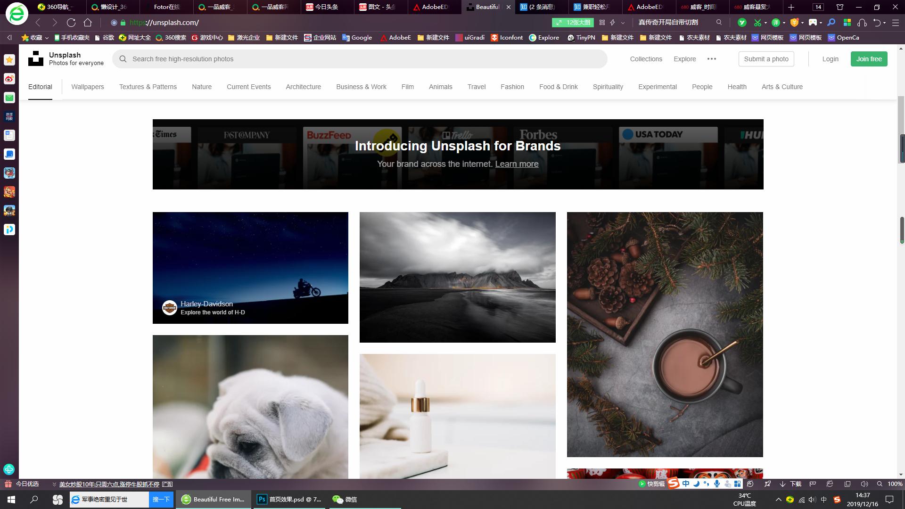Screen dimensions: 905x509
Task: Reload the page with refresh icon
Action: coord(71,23)
